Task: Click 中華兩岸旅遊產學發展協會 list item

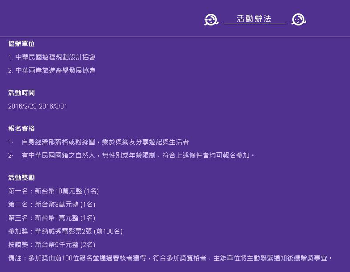Action: click(52, 71)
